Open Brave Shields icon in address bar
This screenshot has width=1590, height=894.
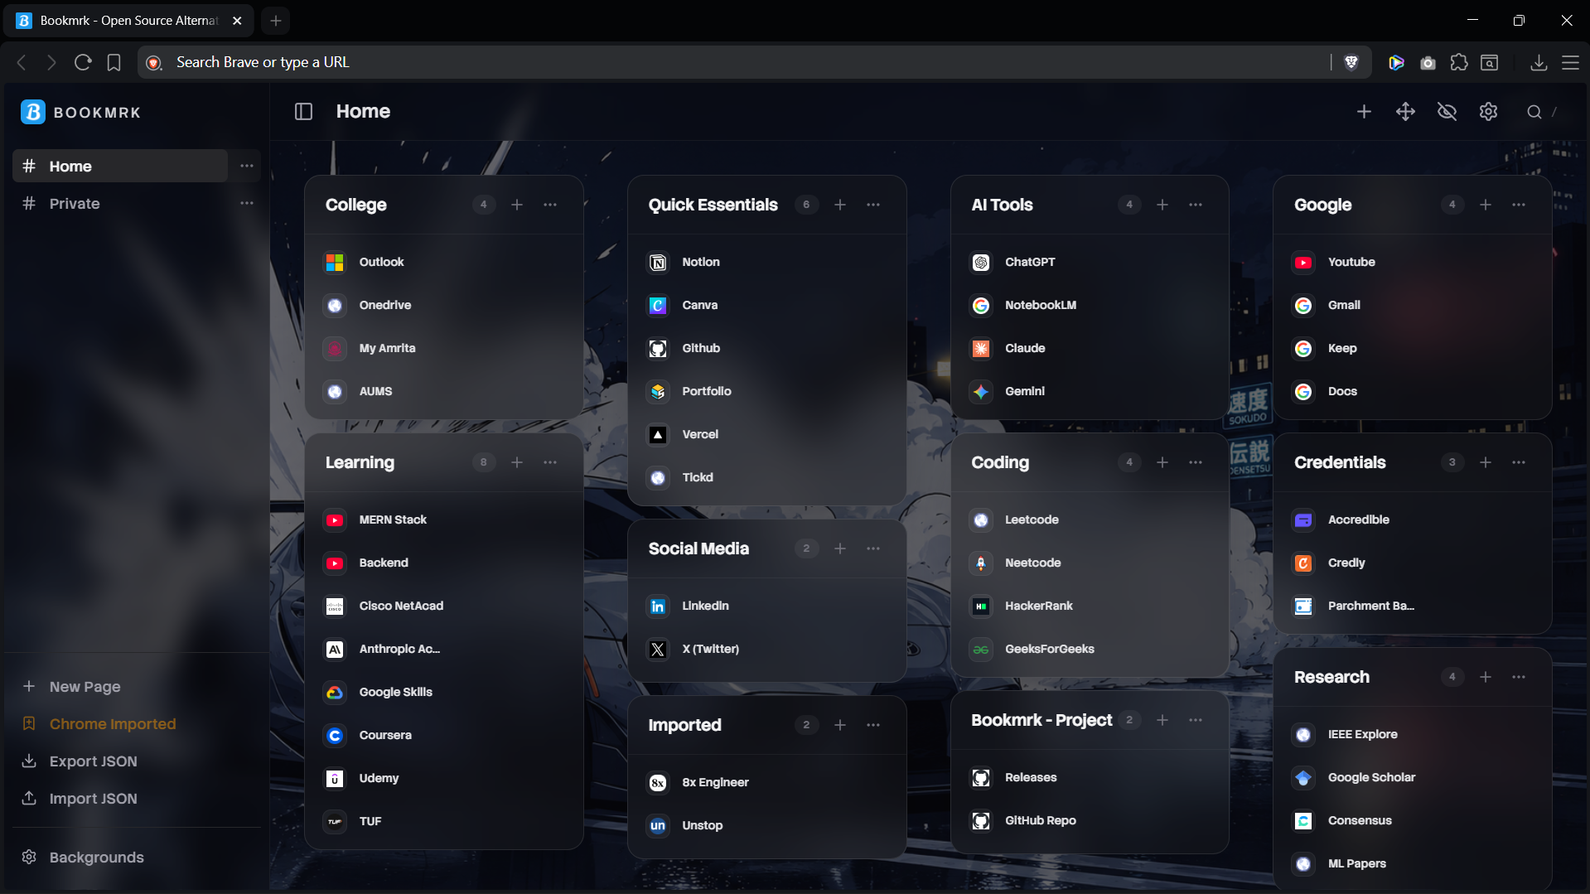[1351, 62]
